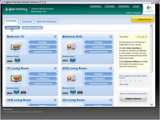Click the Update Remote button
Screen dimensions: 160x120
click(x=142, y=19)
